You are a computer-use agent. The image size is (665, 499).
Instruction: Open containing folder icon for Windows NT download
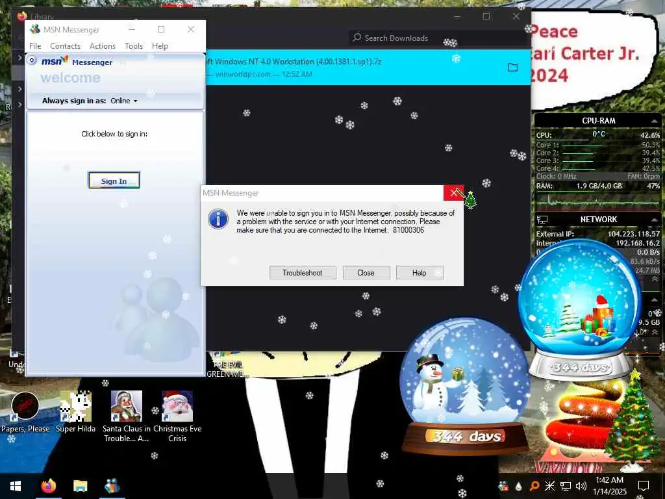512,68
